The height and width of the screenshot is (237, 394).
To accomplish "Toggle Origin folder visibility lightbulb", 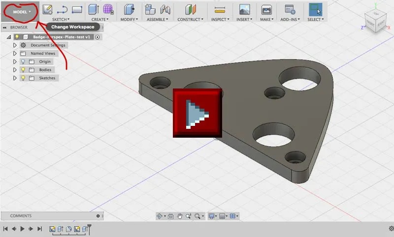I will (23, 61).
